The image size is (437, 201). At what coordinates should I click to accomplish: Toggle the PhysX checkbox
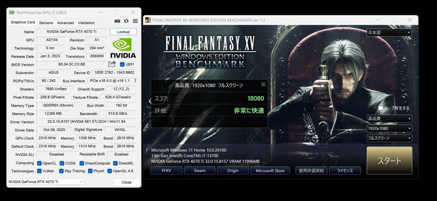[x=90, y=171]
